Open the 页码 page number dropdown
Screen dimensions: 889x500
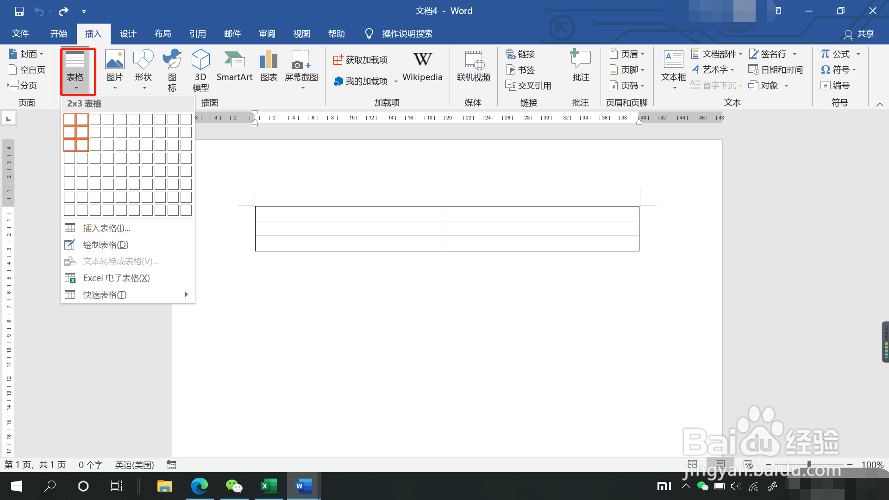[x=627, y=86]
